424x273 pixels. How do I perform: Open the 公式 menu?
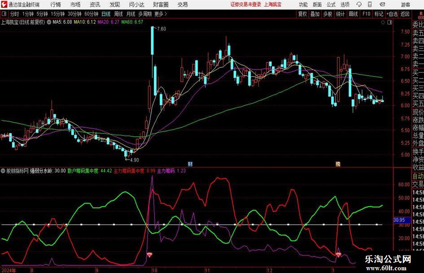point(331,4)
